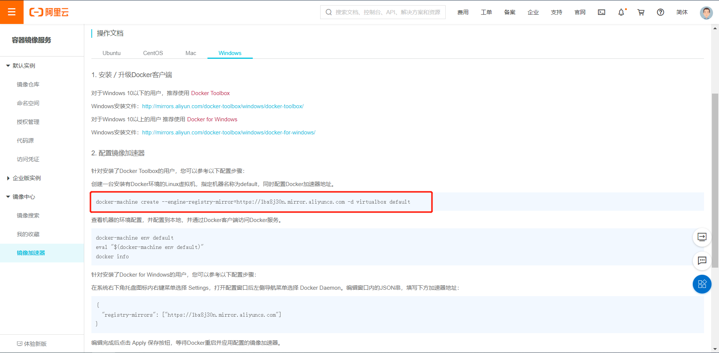This screenshot has height=353, width=719.
Task: Click heading 2. 配置镜像加速器
Action: tap(118, 153)
